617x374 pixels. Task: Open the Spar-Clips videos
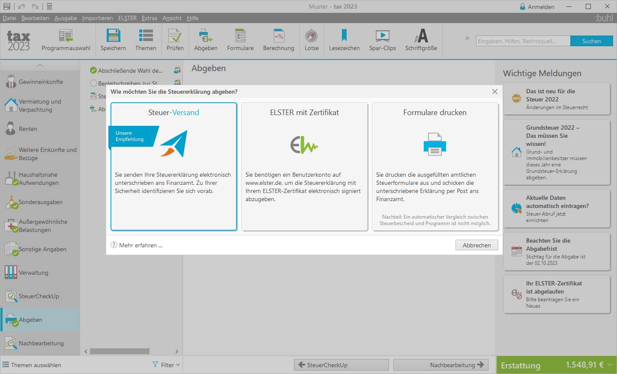click(x=383, y=40)
